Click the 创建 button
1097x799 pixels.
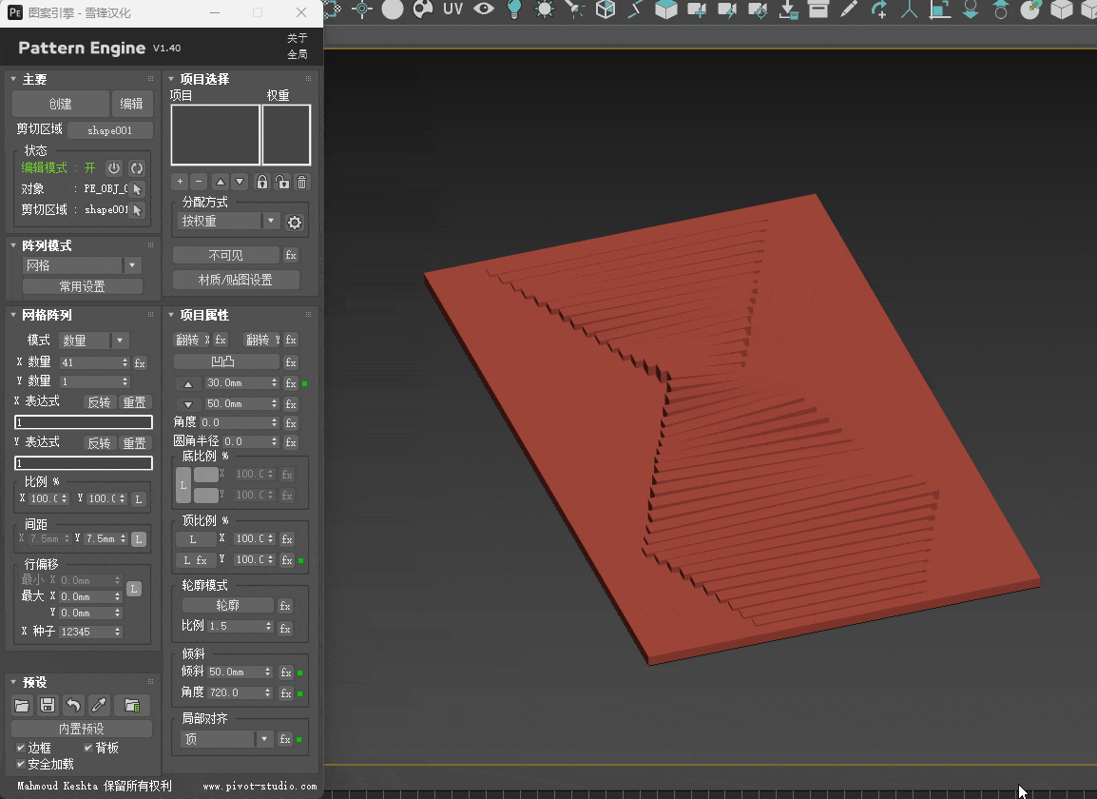click(x=60, y=105)
